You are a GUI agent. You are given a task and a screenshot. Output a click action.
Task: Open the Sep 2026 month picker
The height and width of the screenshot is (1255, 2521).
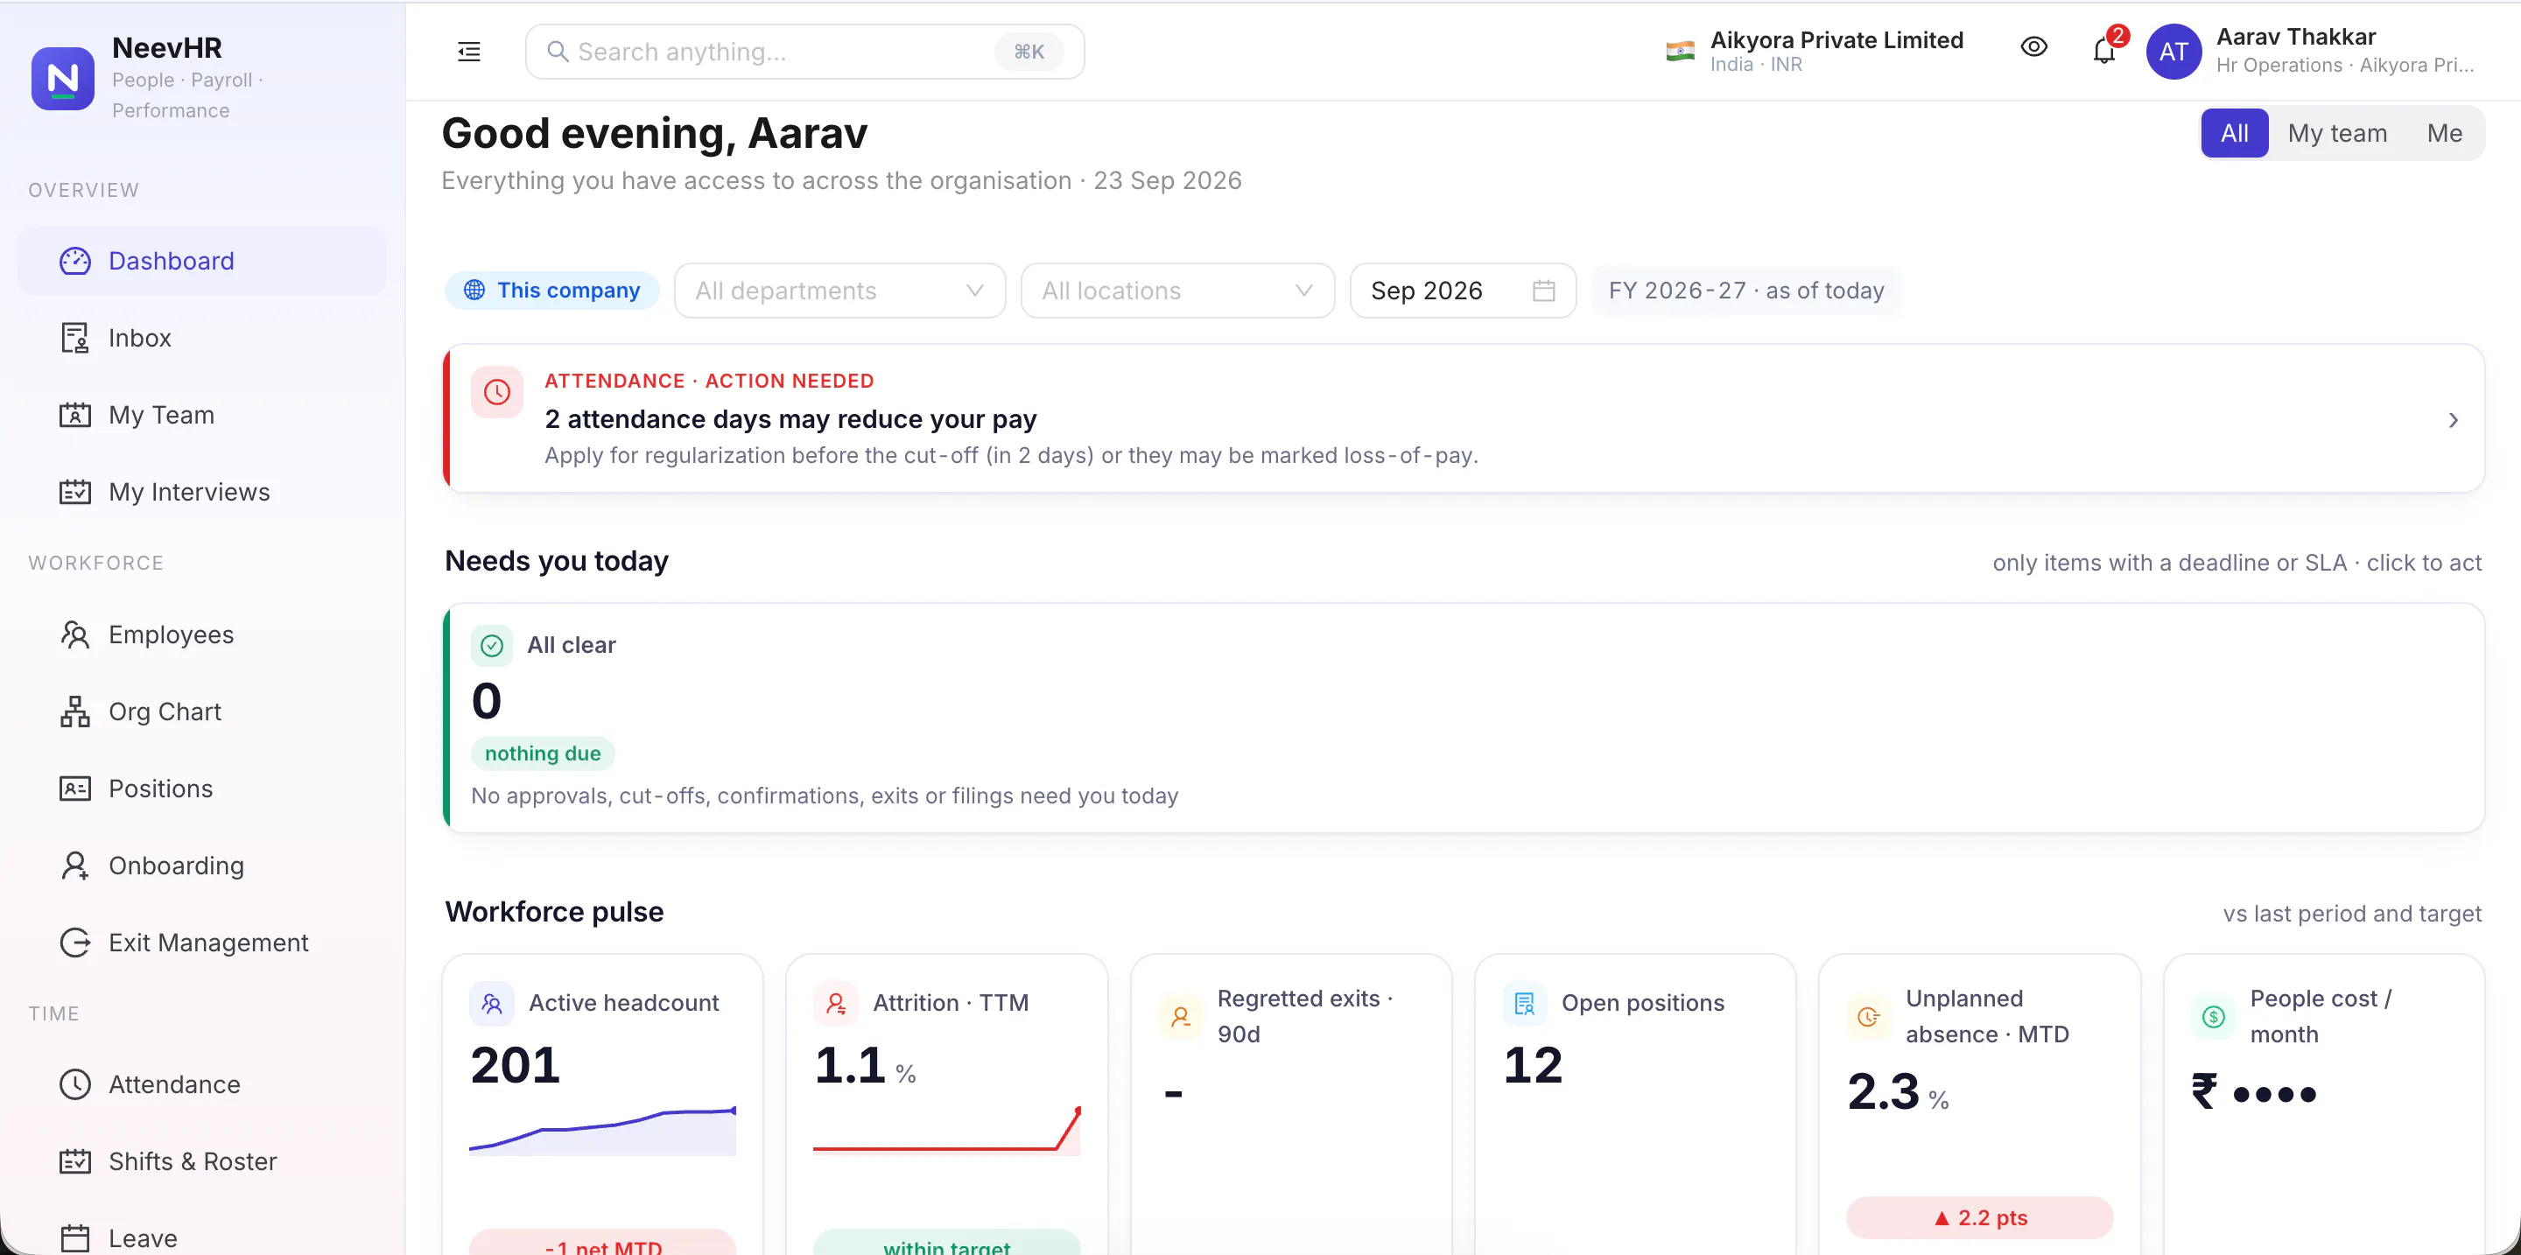point(1463,291)
